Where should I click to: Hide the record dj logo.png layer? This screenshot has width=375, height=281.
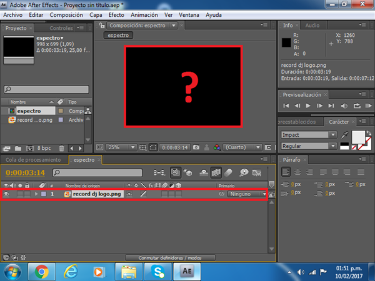click(6, 194)
